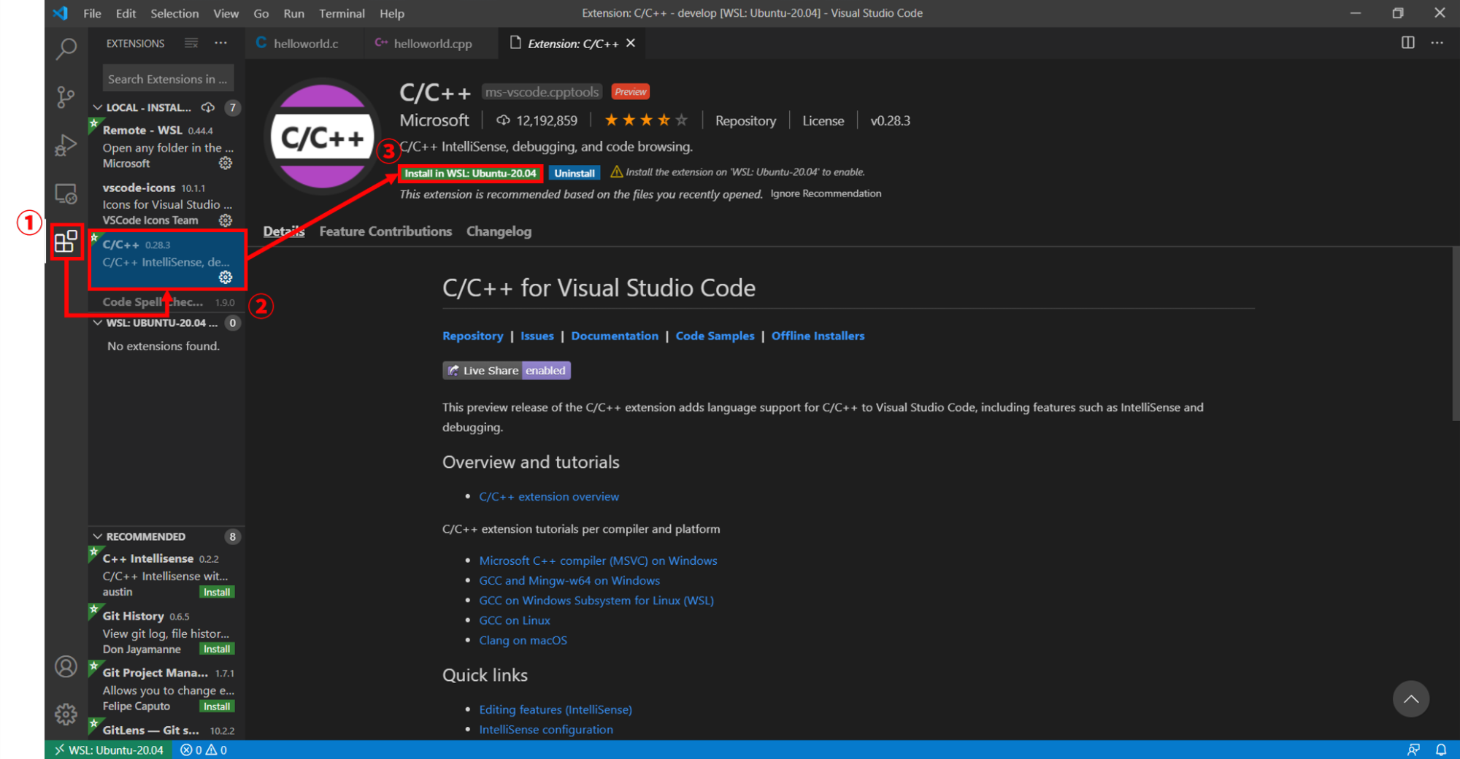Open manage gear for Remote - WSL extension

226,163
